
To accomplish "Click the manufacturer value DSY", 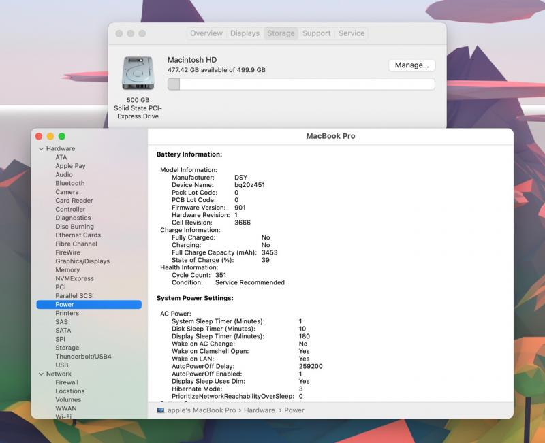I will [241, 178].
